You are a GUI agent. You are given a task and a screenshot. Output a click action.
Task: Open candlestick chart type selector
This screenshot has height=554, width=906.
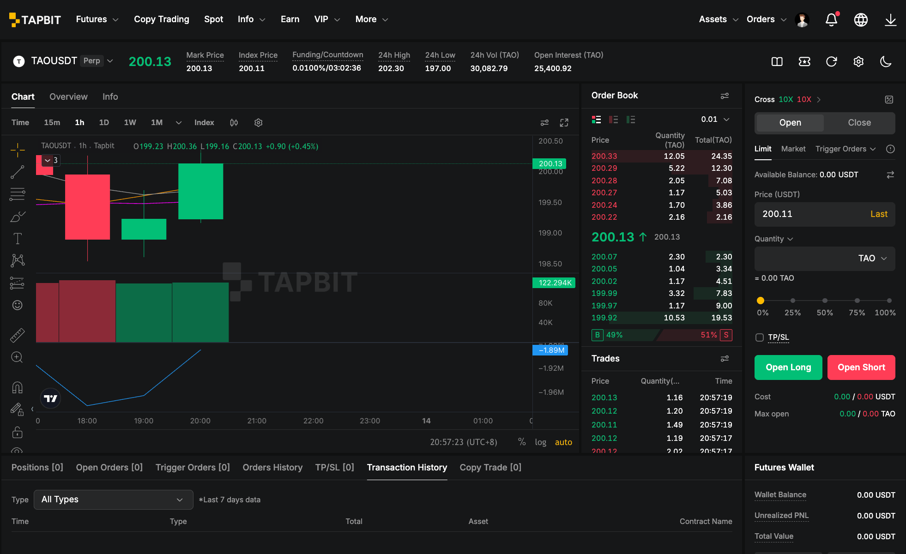click(x=234, y=122)
